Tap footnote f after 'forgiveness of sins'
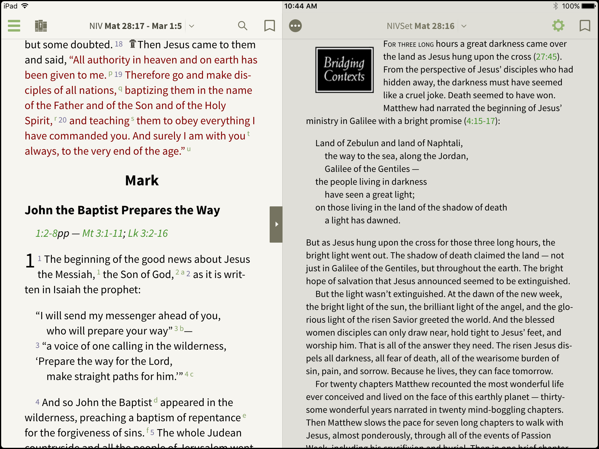Image resolution: width=599 pixels, height=449 pixels. pos(148,430)
